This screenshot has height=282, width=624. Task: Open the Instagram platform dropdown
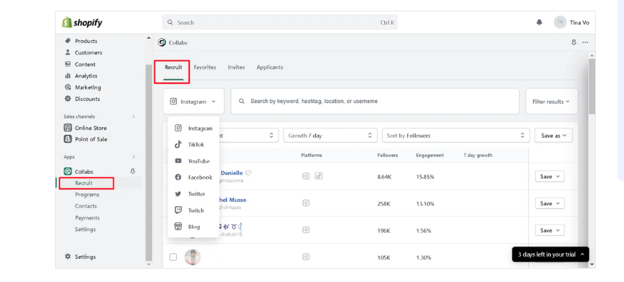coord(193,102)
